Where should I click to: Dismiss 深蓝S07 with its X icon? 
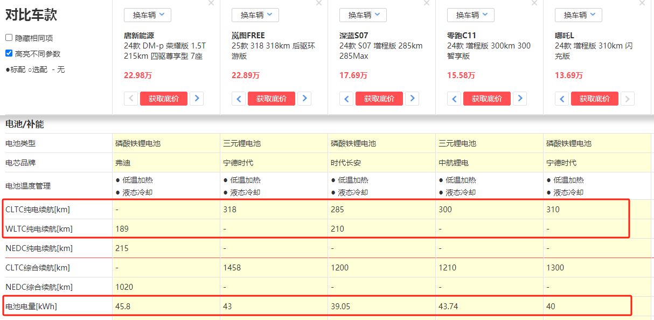[x=427, y=4]
